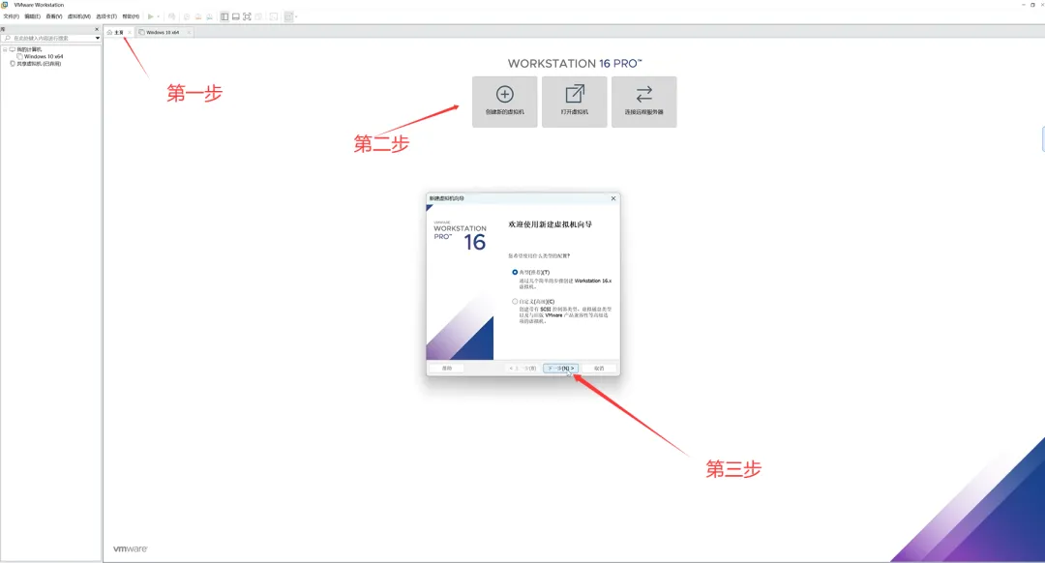Click the full screen mode icon
This screenshot has height=563, width=1045.
tap(248, 16)
